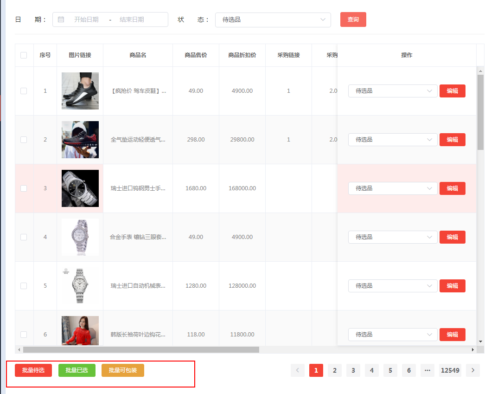Image resolution: width=491 pixels, height=394 pixels.
Task: Jump to last page 12549
Action: tap(450, 370)
